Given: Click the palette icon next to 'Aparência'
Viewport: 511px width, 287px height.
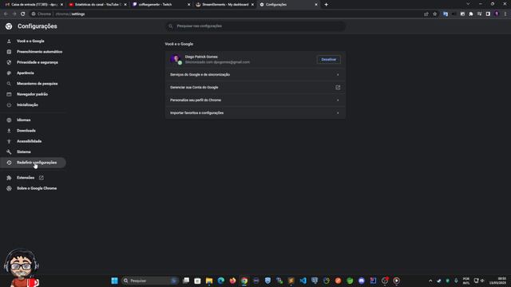Looking at the screenshot, I should (9, 73).
